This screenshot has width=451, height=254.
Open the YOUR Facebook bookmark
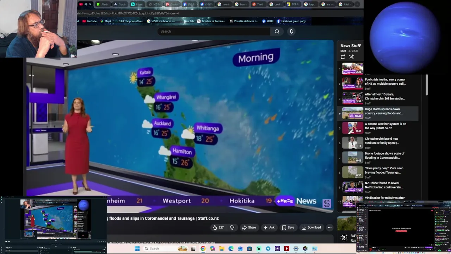click(x=268, y=21)
